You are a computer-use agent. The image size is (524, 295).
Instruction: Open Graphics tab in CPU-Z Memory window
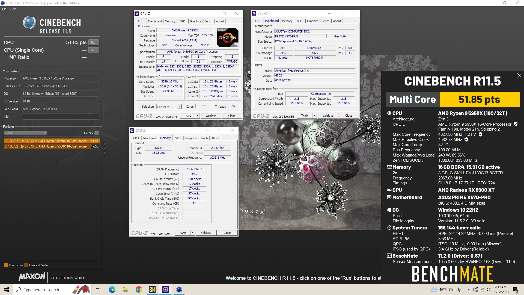pos(191,138)
